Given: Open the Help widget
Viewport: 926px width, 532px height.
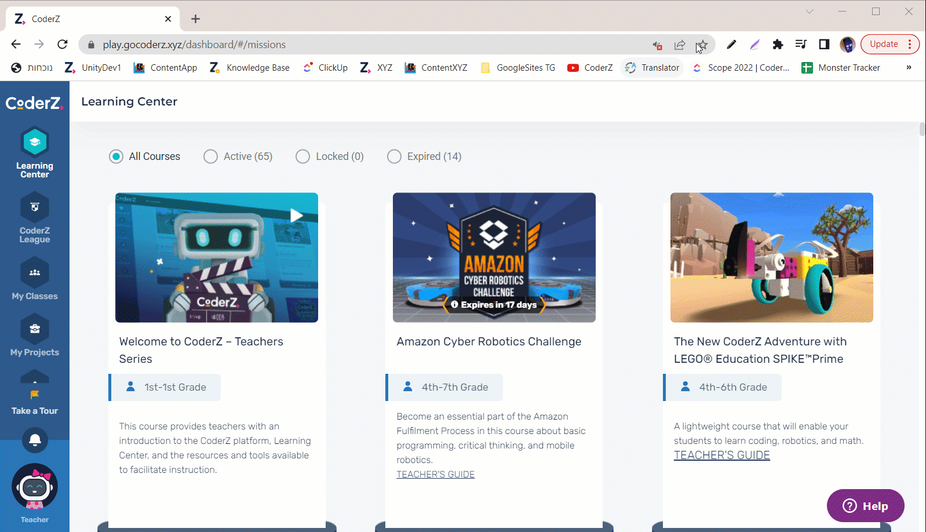Looking at the screenshot, I should 866,506.
